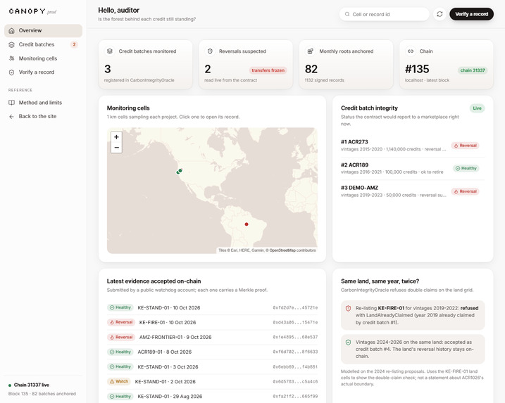Open evidence KE-STAND-01 · 10 Oct 2026
Image resolution: width=505 pixels, height=403 pixels.
212,308
